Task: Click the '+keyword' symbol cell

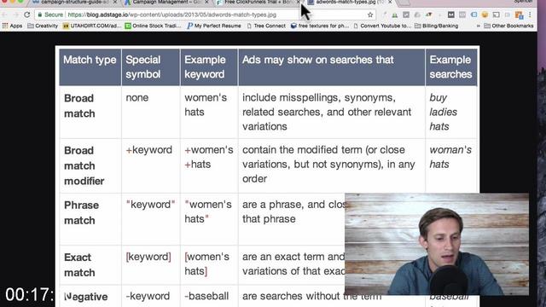Action: click(149, 150)
